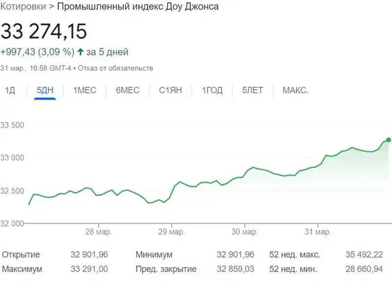Click the green up arrow icon
392x282 pixels.
[x=81, y=52]
